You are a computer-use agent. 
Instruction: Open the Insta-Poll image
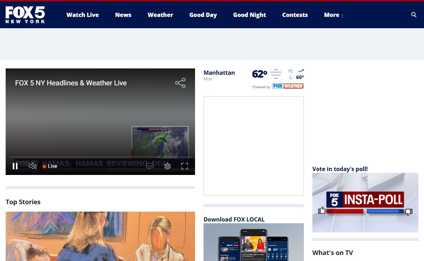365,202
